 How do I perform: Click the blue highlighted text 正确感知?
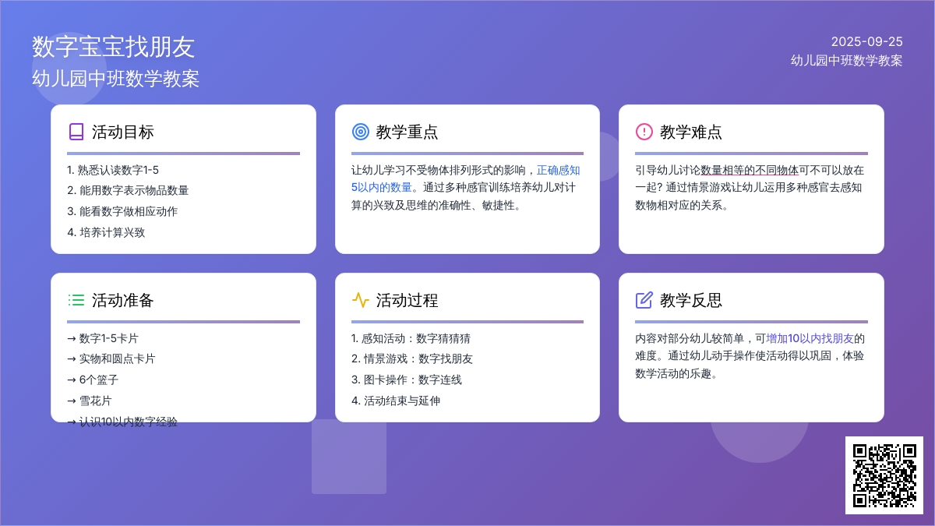[x=558, y=170]
